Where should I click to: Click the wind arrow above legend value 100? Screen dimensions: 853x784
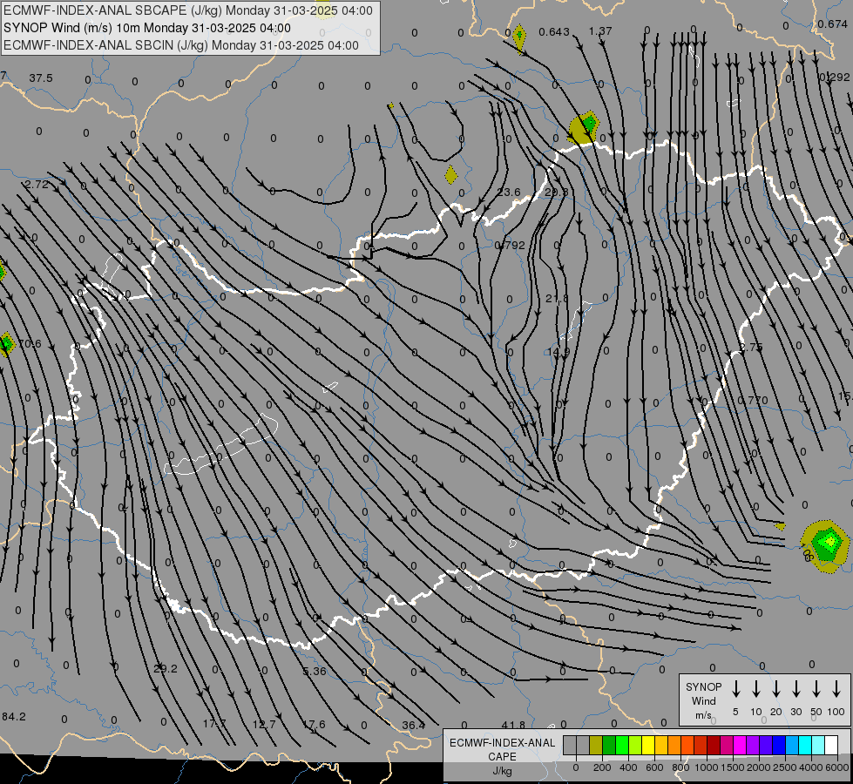tap(836, 689)
